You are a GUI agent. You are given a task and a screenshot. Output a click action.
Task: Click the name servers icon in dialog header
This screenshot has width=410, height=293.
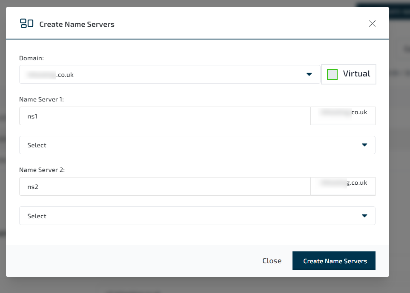(26, 24)
